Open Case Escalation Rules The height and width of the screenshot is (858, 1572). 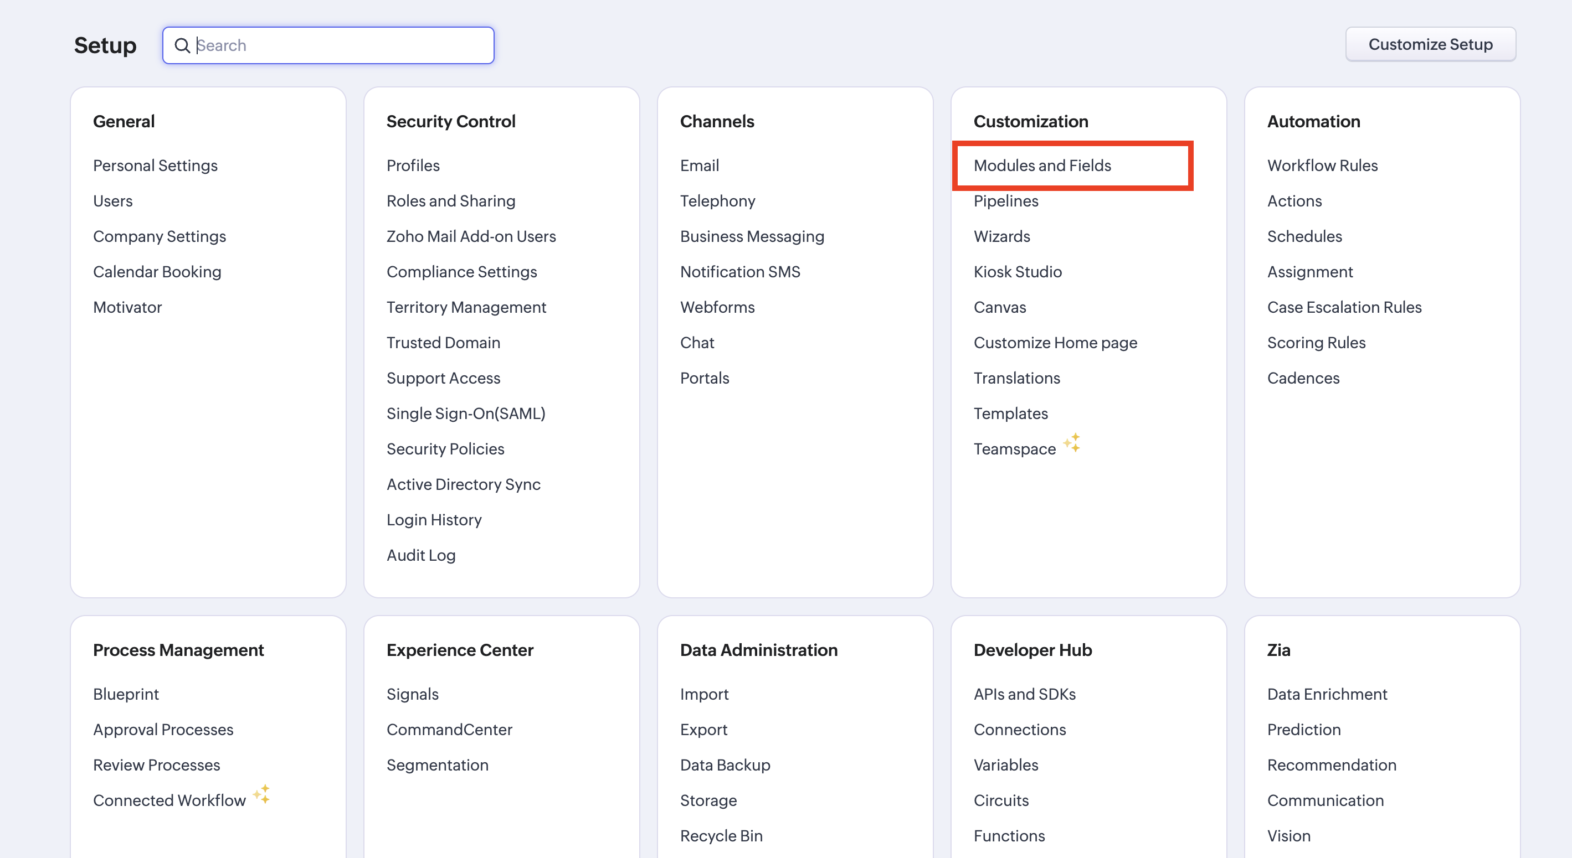[1344, 307]
